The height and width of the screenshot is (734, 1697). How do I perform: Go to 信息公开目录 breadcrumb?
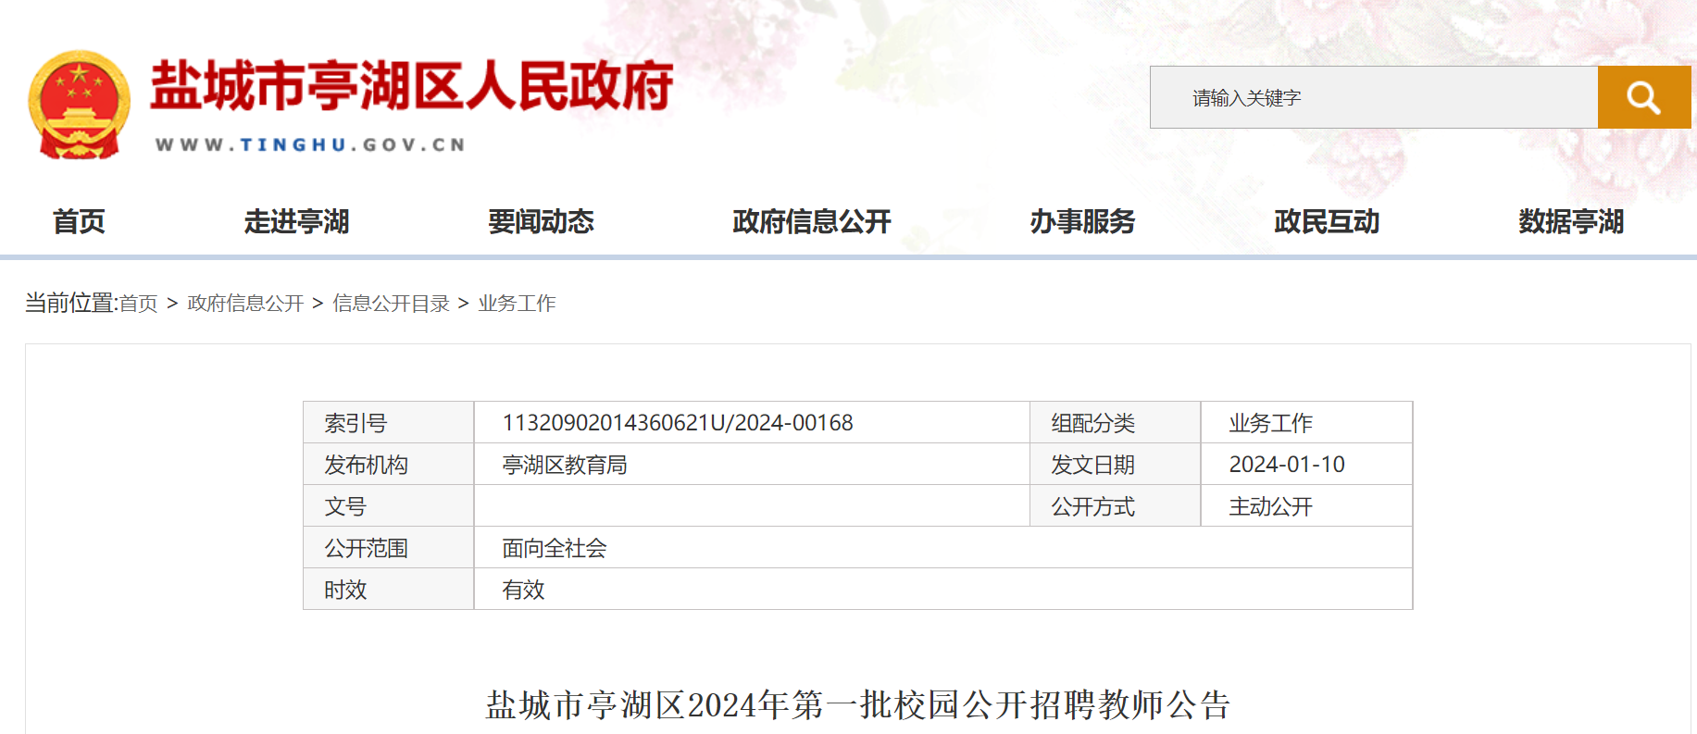[391, 304]
